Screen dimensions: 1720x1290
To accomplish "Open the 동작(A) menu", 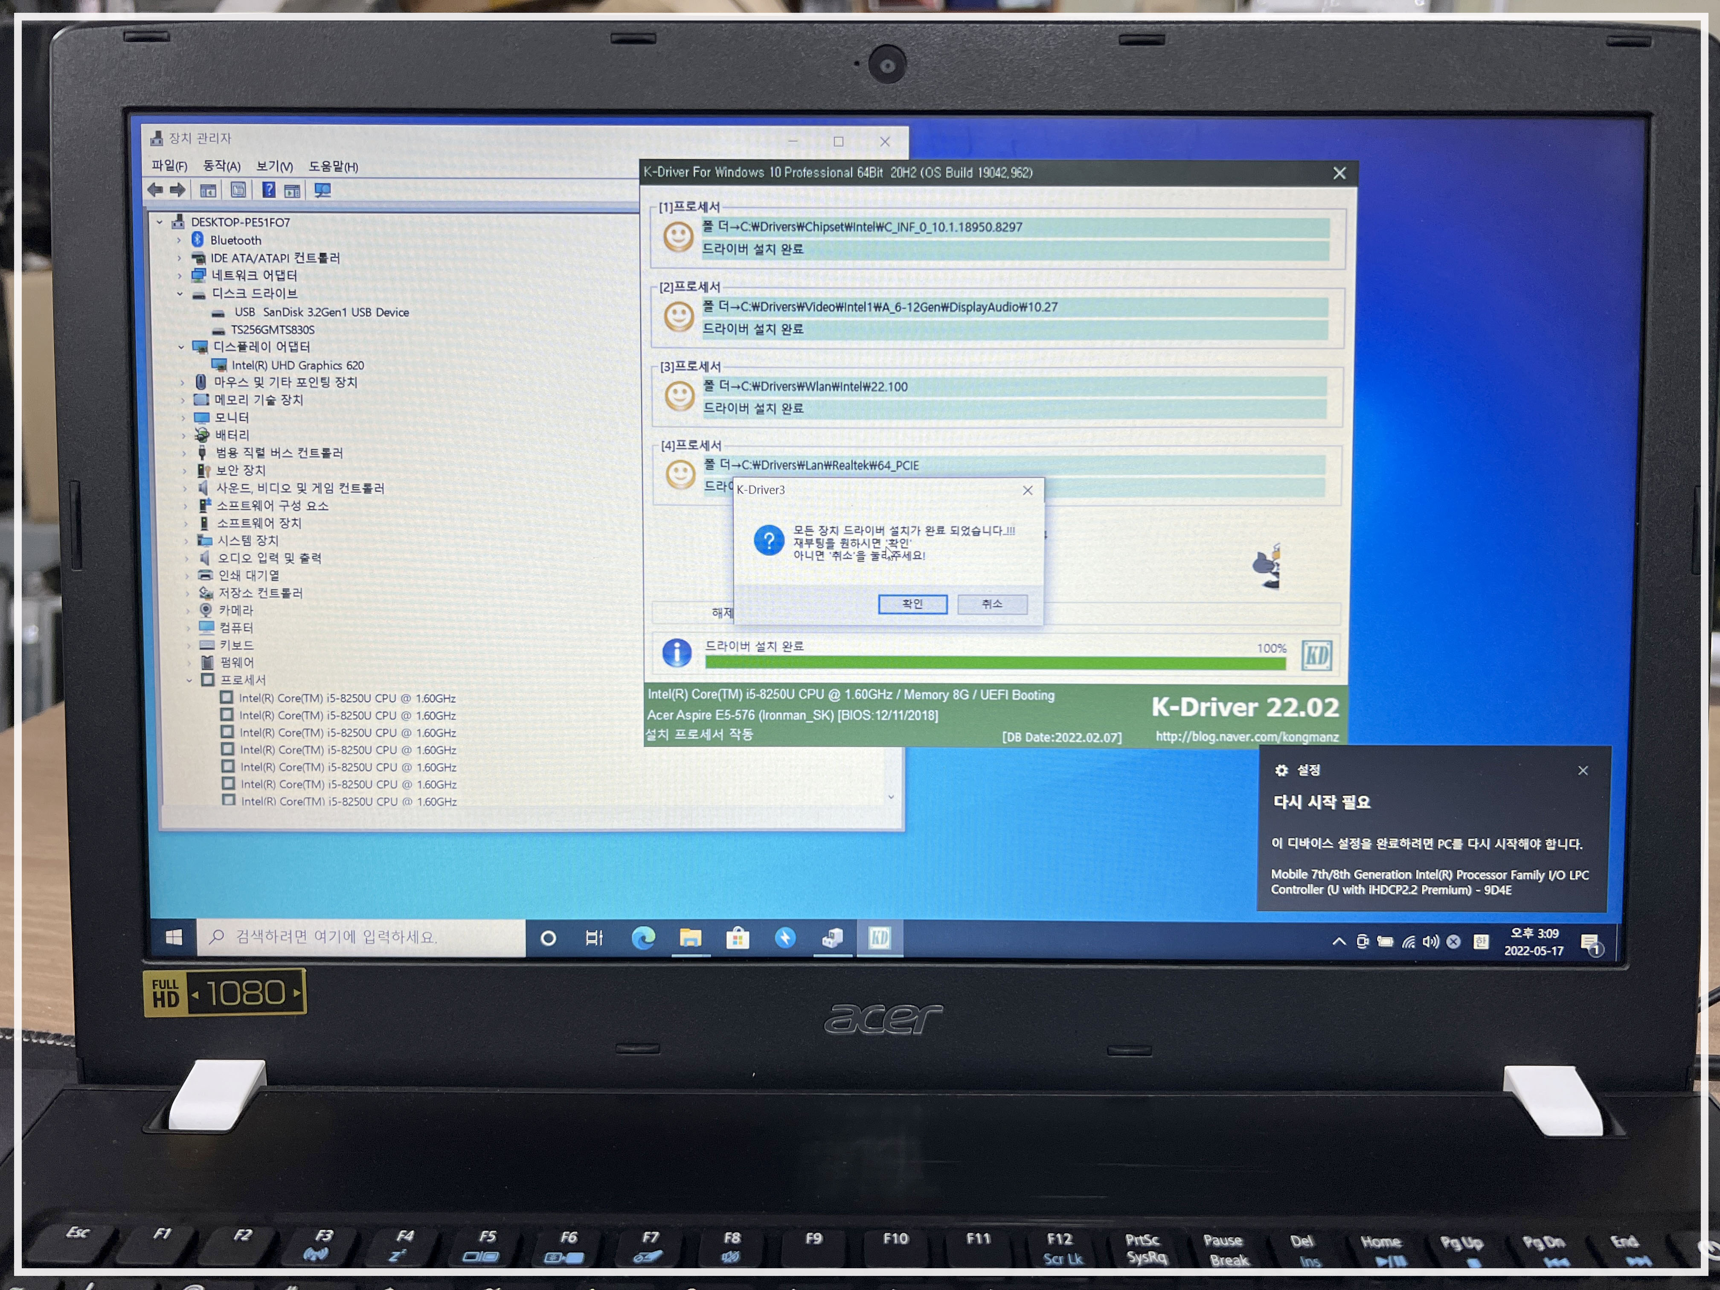I will (221, 166).
